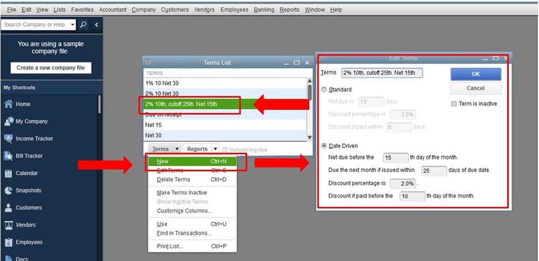The height and width of the screenshot is (261, 539).
Task: Click Discount if paid before the day field
Action: (413, 196)
